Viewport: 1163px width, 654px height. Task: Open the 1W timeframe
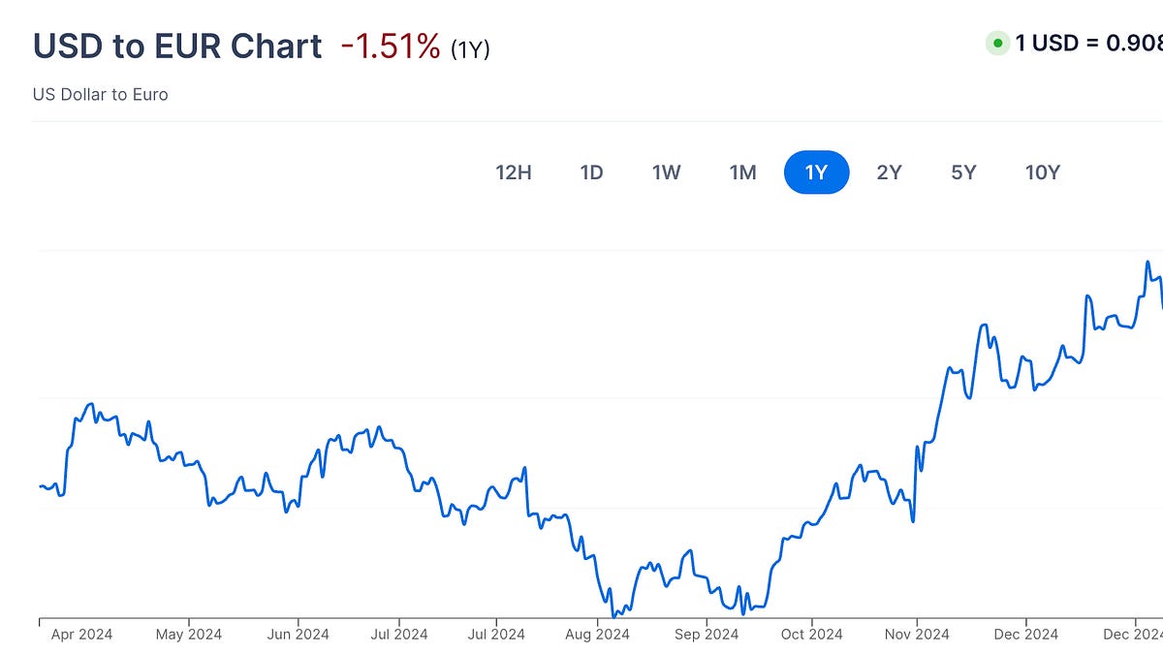667,171
